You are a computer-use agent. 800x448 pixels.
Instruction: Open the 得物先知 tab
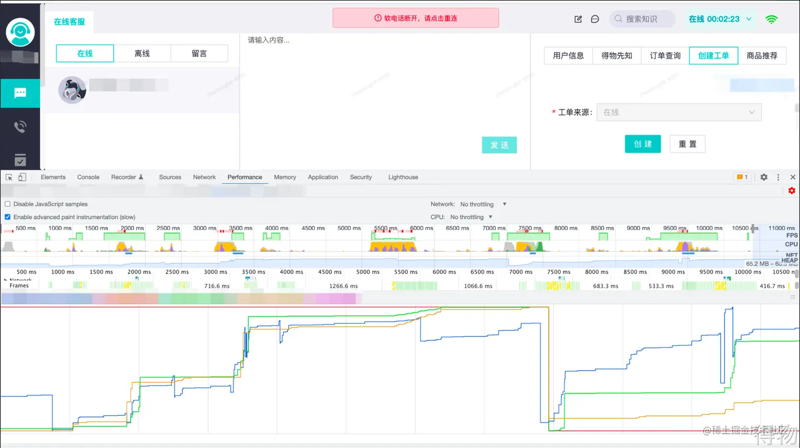[x=616, y=56]
